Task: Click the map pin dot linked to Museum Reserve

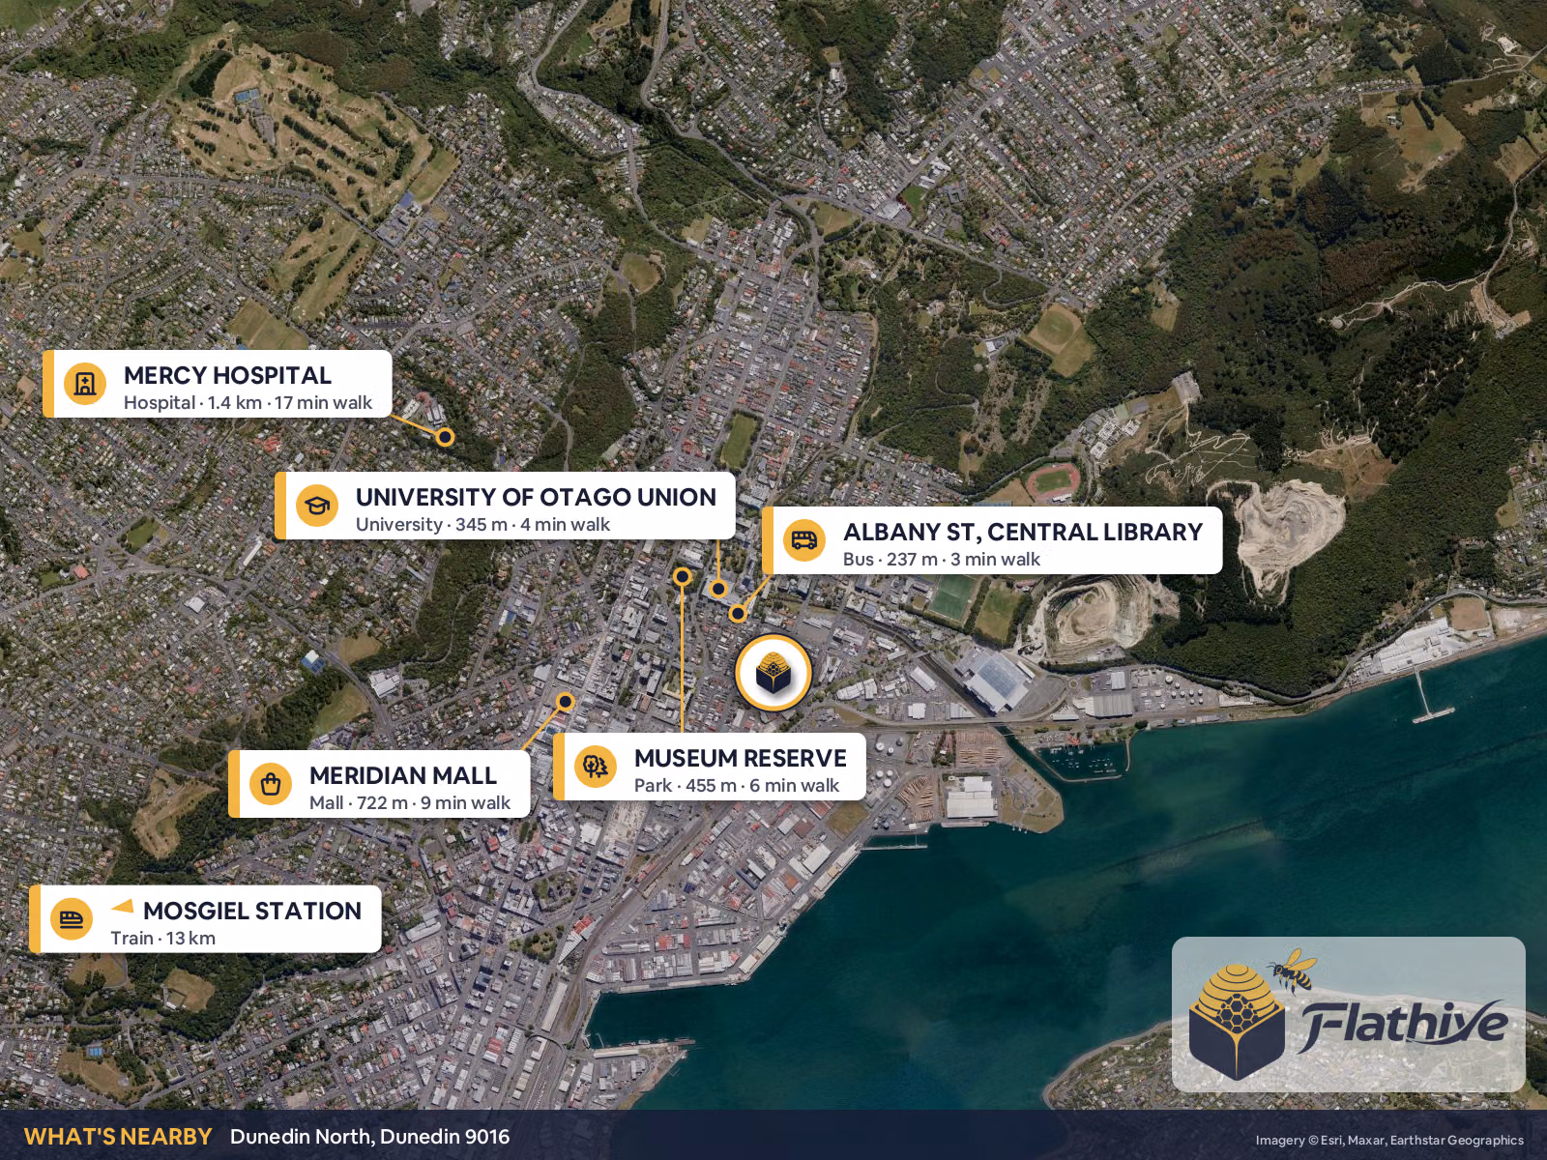Action: coord(683,577)
